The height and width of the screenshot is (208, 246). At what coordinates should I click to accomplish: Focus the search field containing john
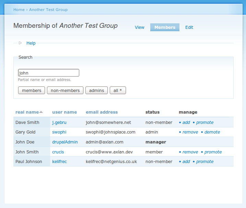pyautogui.click(x=48, y=73)
